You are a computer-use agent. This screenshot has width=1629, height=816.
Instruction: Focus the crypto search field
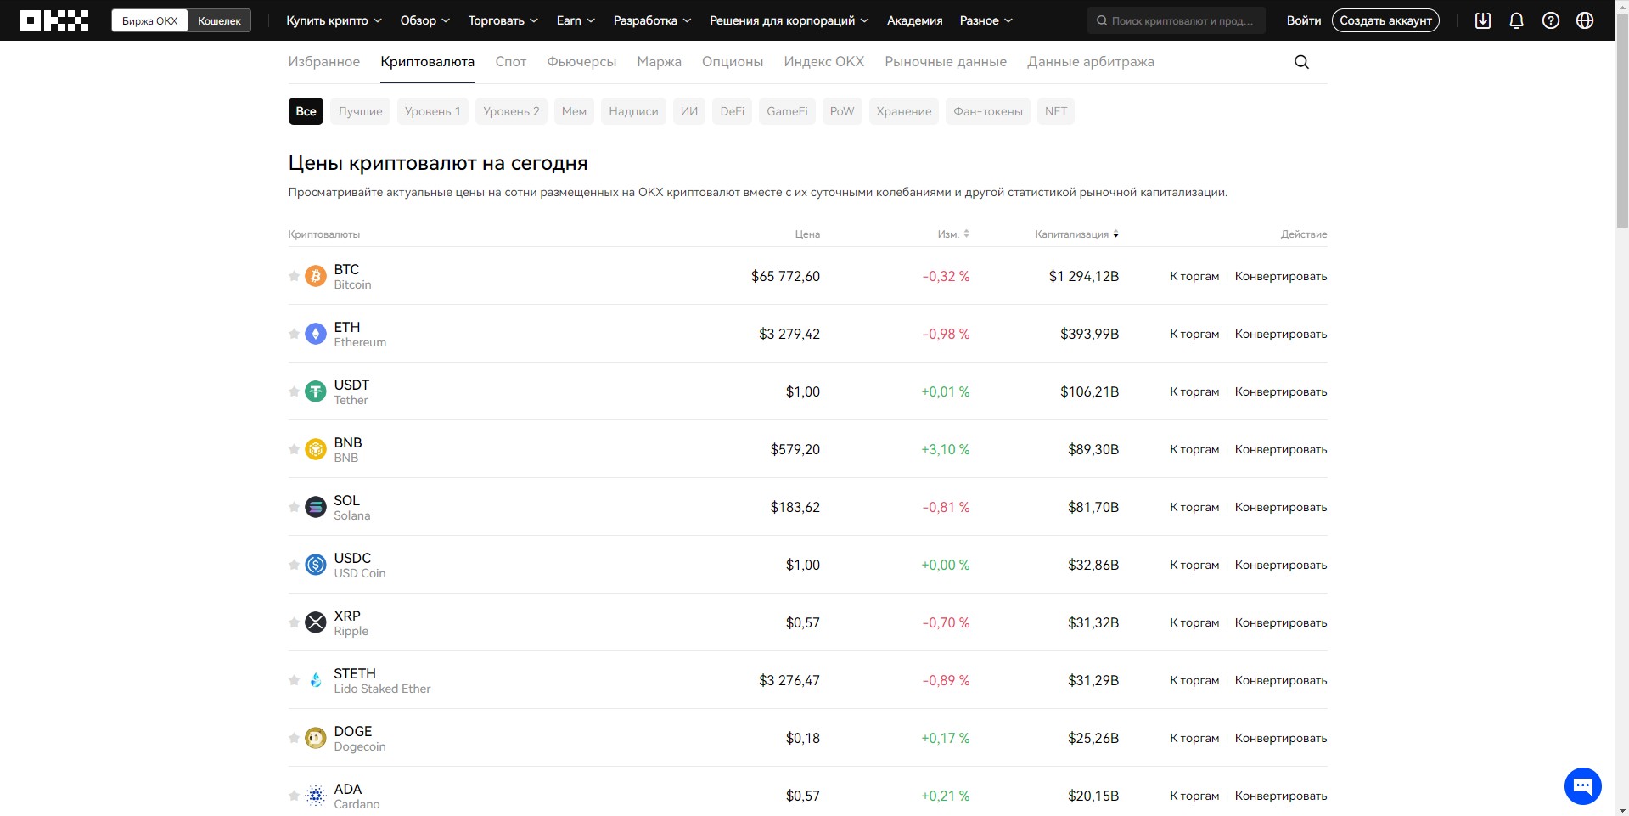[1177, 20]
